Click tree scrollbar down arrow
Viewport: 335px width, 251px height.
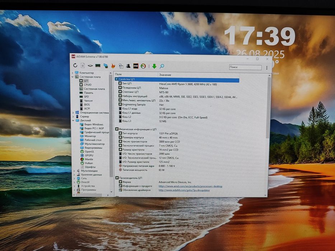pyautogui.click(x=111, y=192)
